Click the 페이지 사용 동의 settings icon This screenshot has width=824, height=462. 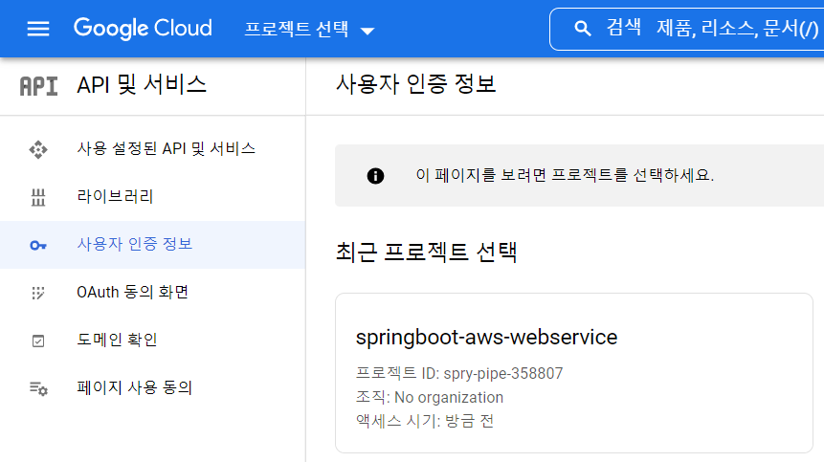pos(38,389)
